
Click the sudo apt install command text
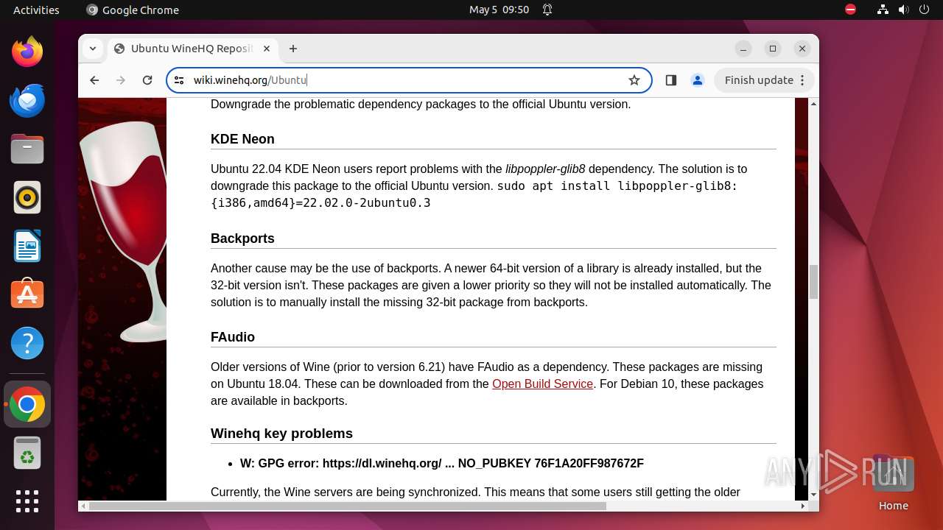pyautogui.click(x=474, y=194)
